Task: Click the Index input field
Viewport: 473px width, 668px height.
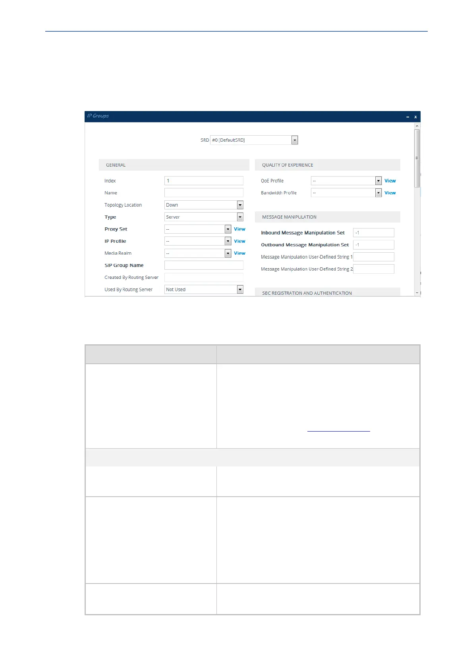Action: [x=204, y=180]
